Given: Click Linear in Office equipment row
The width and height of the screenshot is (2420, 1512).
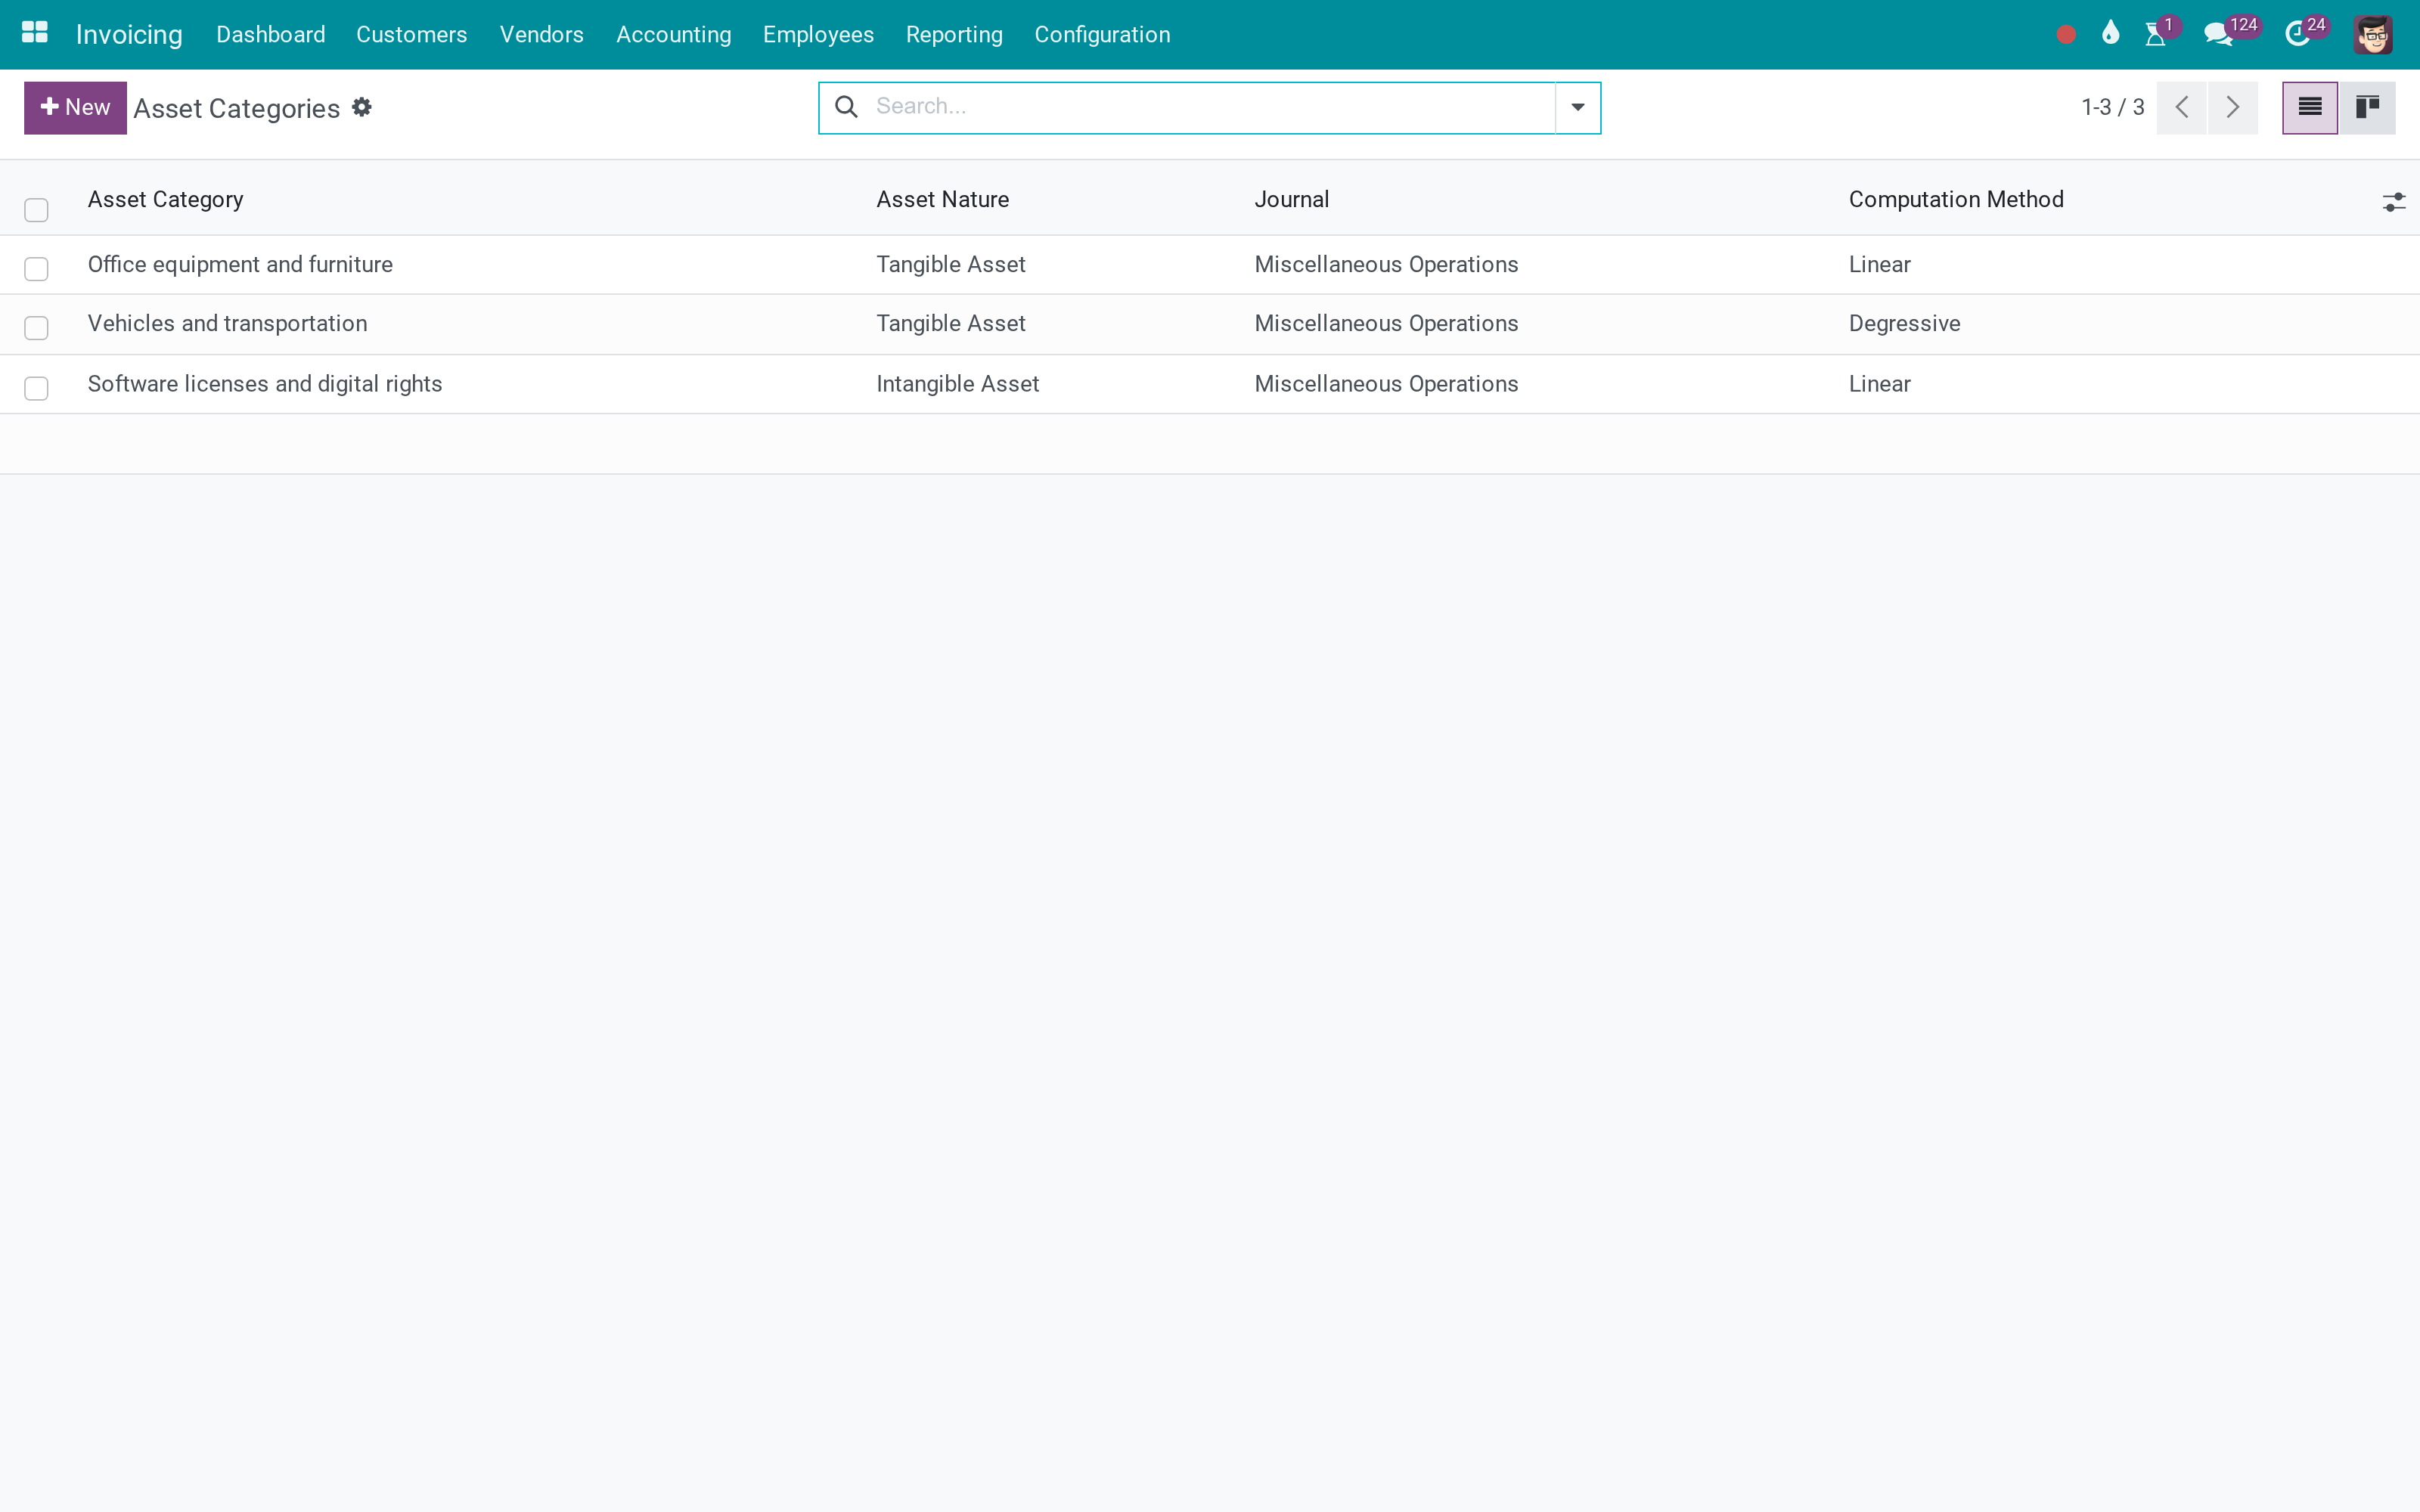Looking at the screenshot, I should (1879, 264).
